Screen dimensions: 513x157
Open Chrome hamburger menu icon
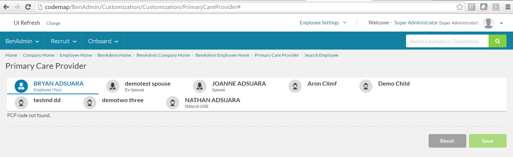point(507,7)
